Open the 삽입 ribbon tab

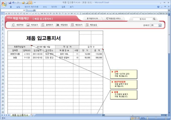pos(18,7)
